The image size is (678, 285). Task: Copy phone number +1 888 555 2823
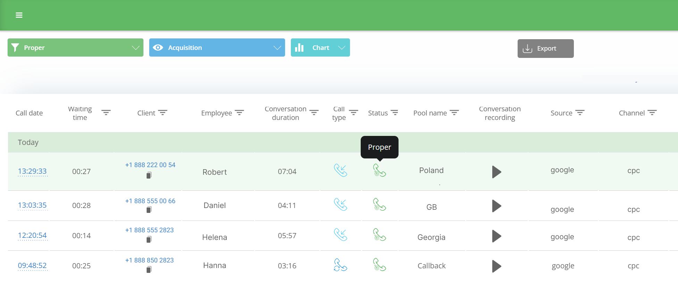(149, 239)
